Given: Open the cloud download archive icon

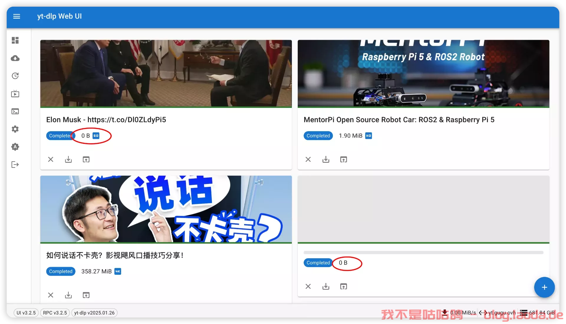Looking at the screenshot, I should point(15,58).
